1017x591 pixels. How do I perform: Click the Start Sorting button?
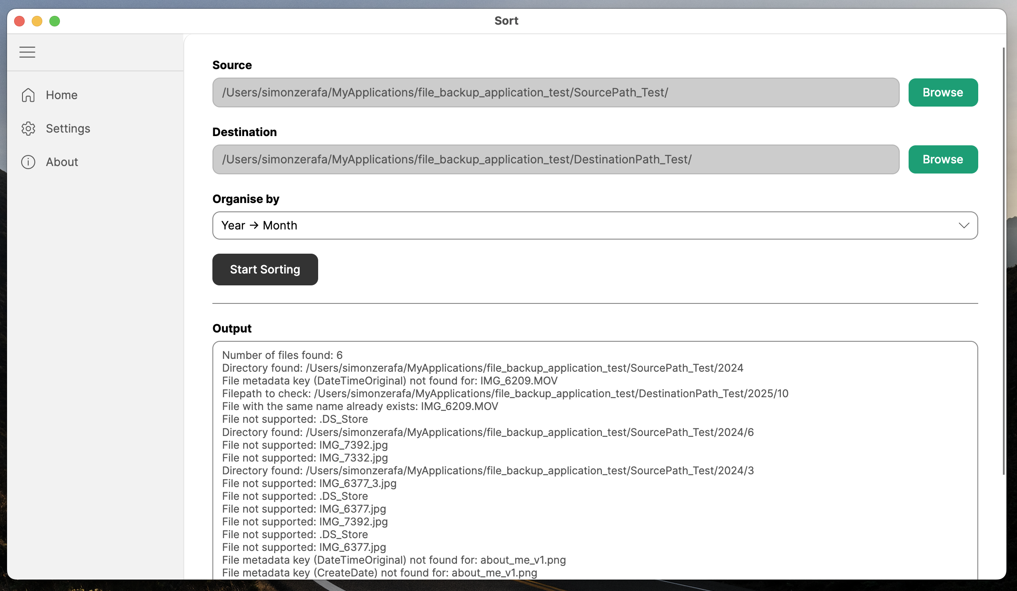tap(265, 270)
